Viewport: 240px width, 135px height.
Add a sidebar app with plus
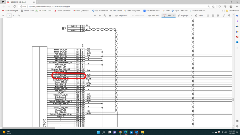(237, 48)
